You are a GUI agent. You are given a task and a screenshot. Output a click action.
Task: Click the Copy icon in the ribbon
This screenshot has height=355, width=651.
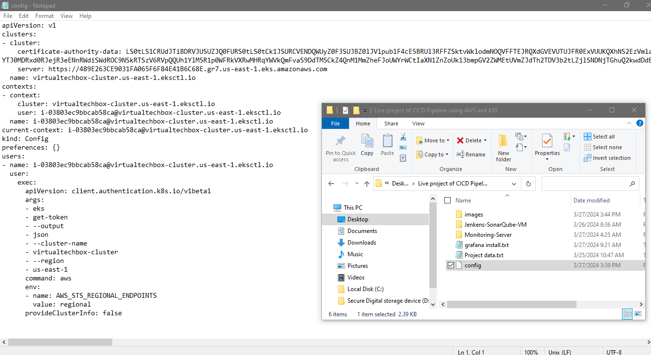click(367, 145)
